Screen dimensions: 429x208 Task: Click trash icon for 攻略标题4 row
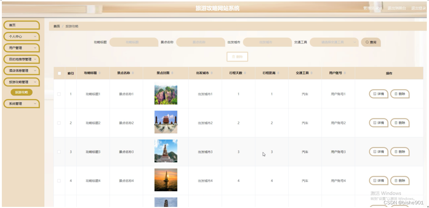[x=396, y=181]
